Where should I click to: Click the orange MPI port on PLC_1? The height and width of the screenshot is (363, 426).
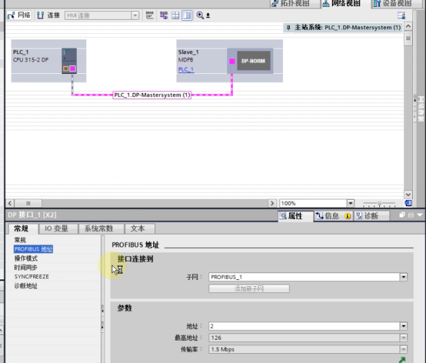66,68
